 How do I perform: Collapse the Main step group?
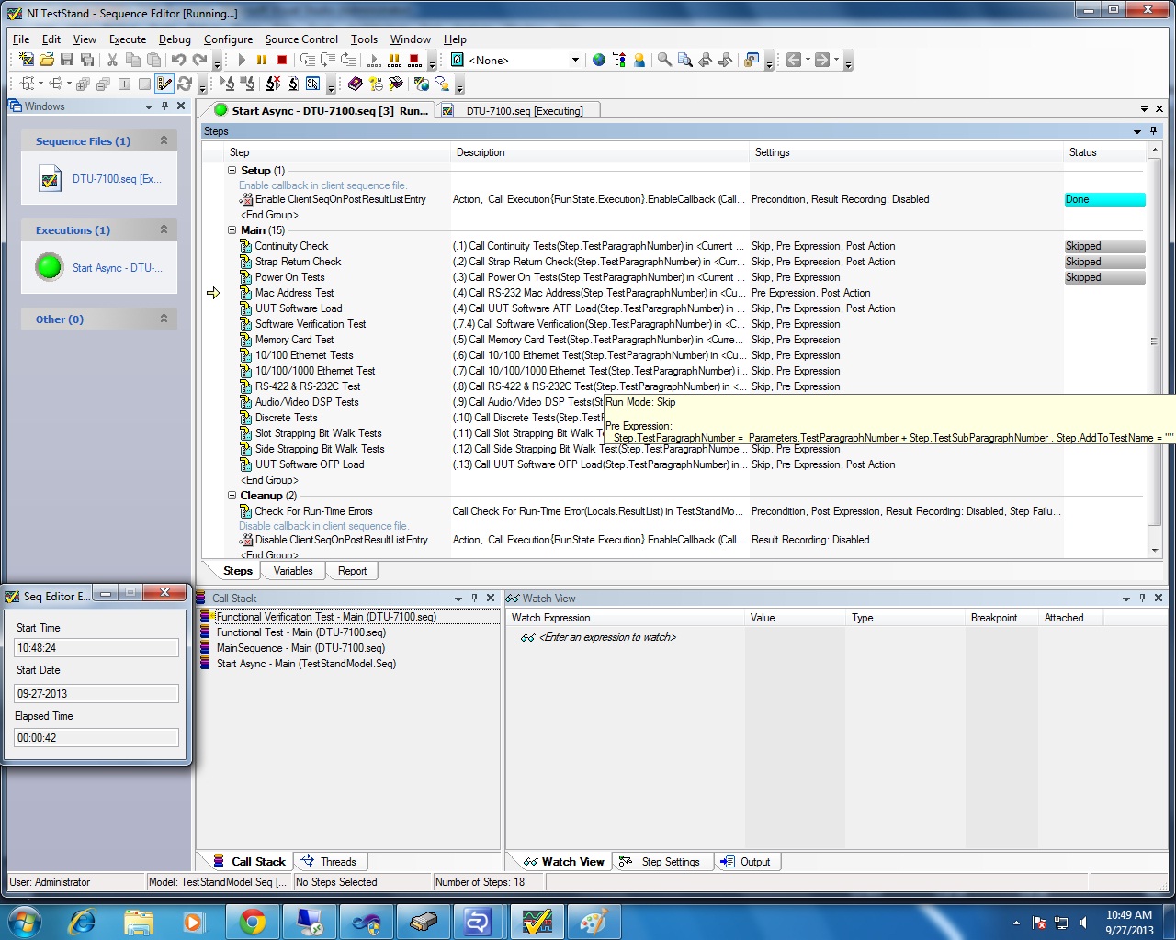[232, 230]
